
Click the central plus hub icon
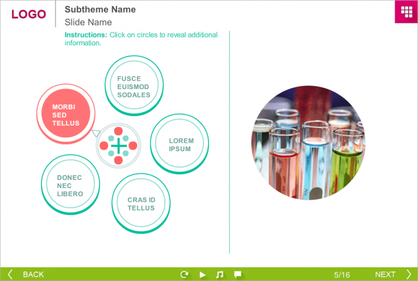(119, 145)
